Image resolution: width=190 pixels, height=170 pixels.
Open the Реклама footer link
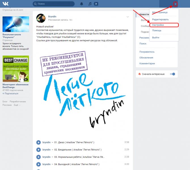[7, 105]
